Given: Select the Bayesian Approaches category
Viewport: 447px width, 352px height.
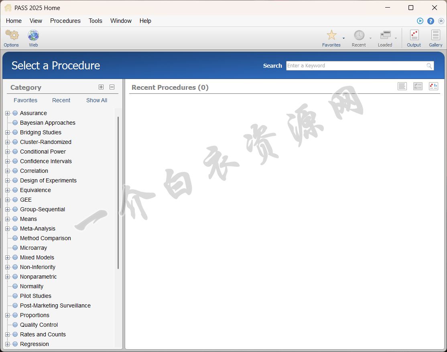Looking at the screenshot, I should [47, 123].
